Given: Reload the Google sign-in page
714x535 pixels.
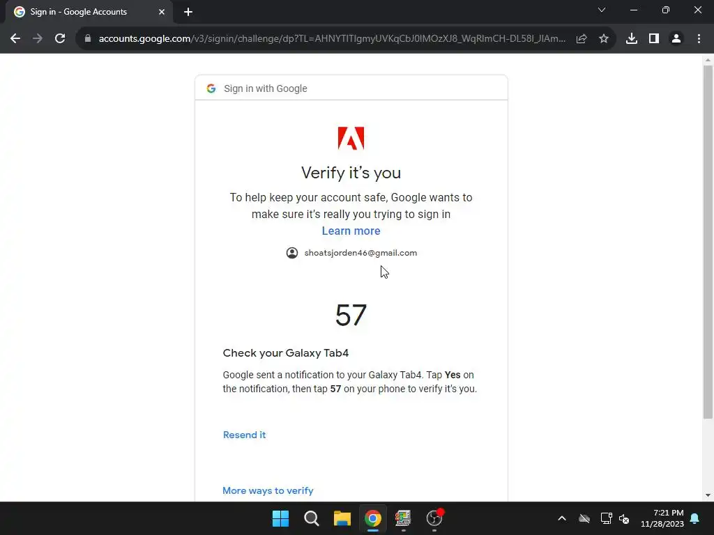Looking at the screenshot, I should tap(60, 39).
